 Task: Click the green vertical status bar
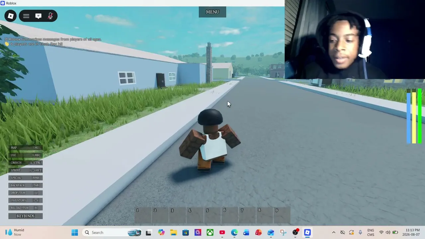(x=420, y=116)
